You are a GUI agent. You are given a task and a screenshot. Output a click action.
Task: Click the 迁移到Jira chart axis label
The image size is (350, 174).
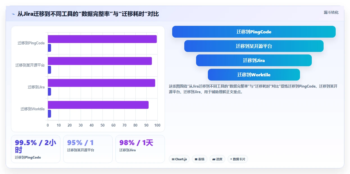(x=36, y=87)
